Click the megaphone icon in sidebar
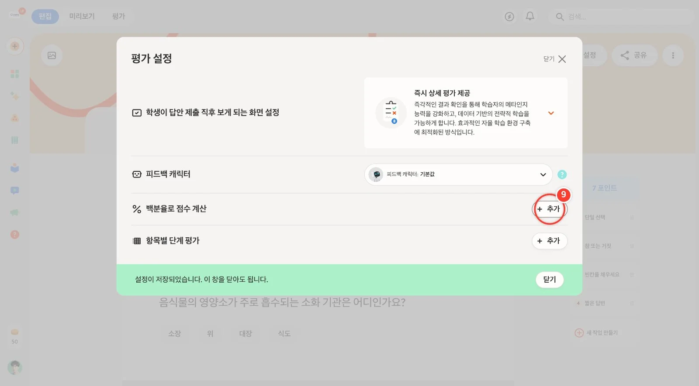Image resolution: width=699 pixels, height=386 pixels. [15, 212]
